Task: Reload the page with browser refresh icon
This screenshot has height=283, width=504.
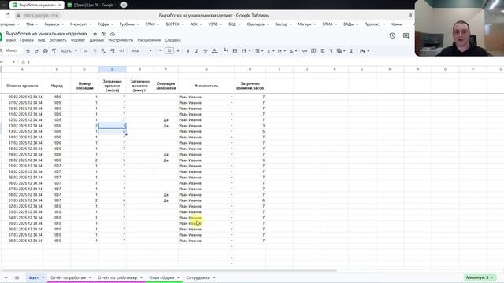Action: click(x=7, y=15)
